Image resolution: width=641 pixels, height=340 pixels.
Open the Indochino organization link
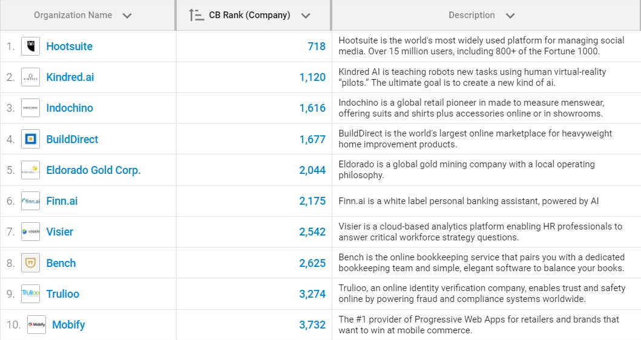[70, 108]
